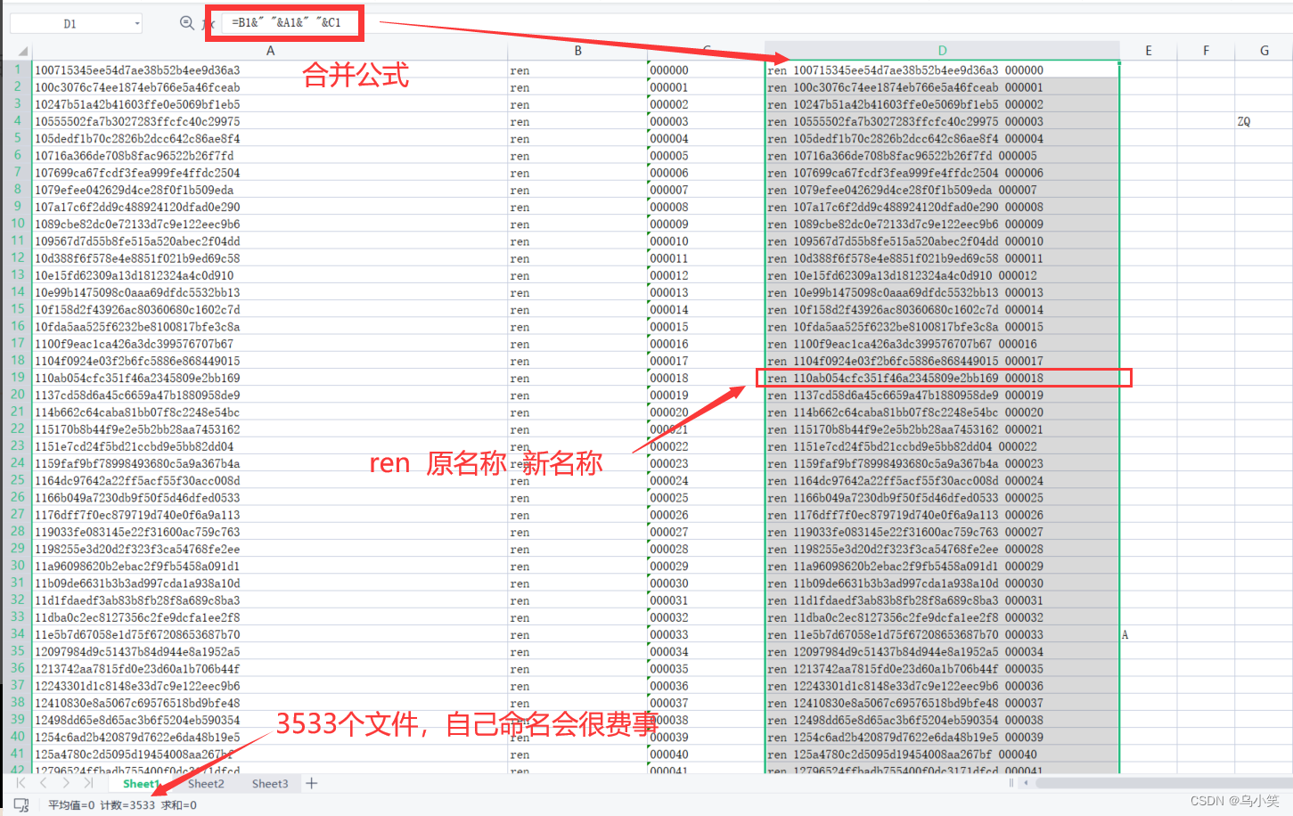Click the status bar text 平均值=0

click(71, 805)
